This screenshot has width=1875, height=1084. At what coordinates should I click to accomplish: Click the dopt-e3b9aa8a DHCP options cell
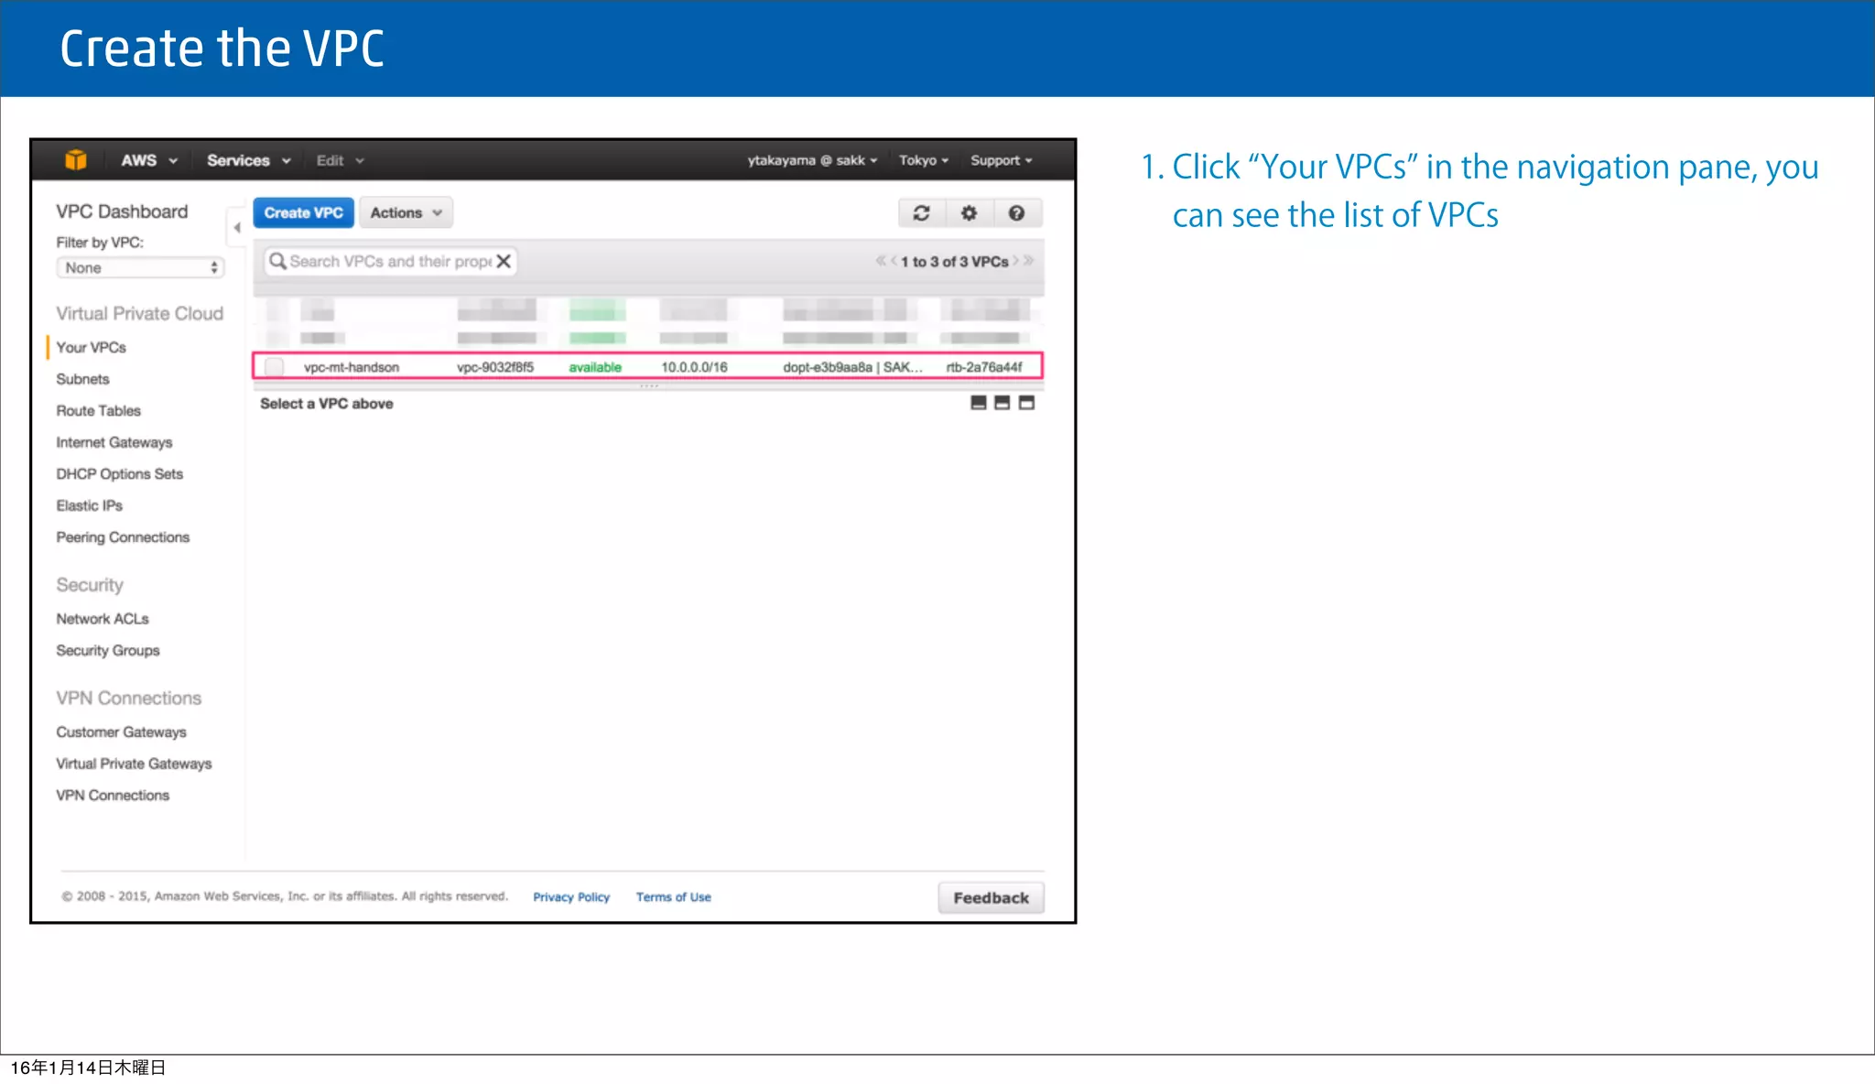(852, 367)
